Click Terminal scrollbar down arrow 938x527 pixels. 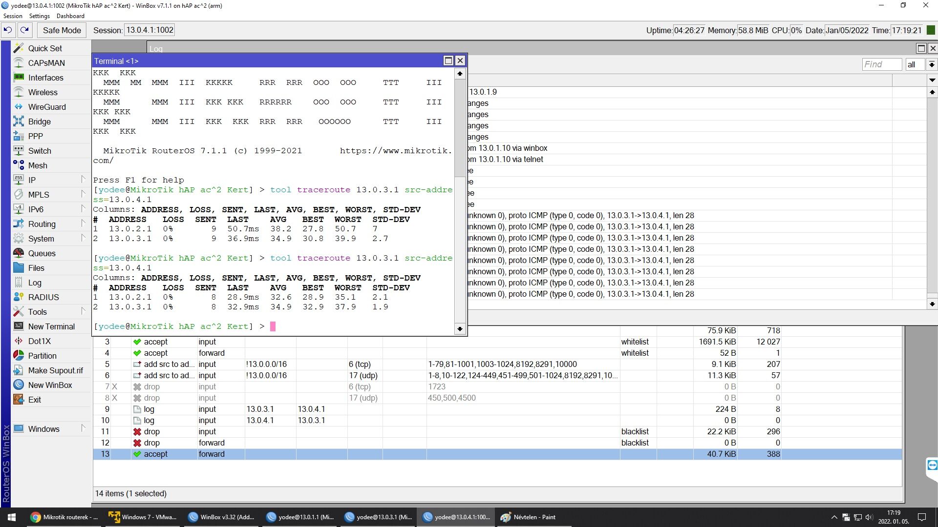pyautogui.click(x=460, y=329)
